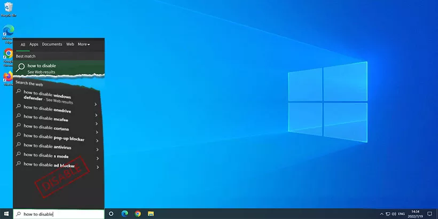Expand arrow for onedrive suggestion
This screenshot has height=219, width=438.
pos(96,115)
